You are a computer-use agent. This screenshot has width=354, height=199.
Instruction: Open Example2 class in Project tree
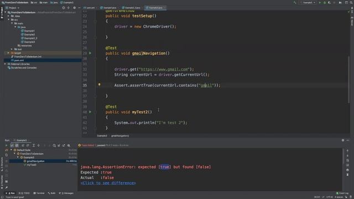click(28, 34)
